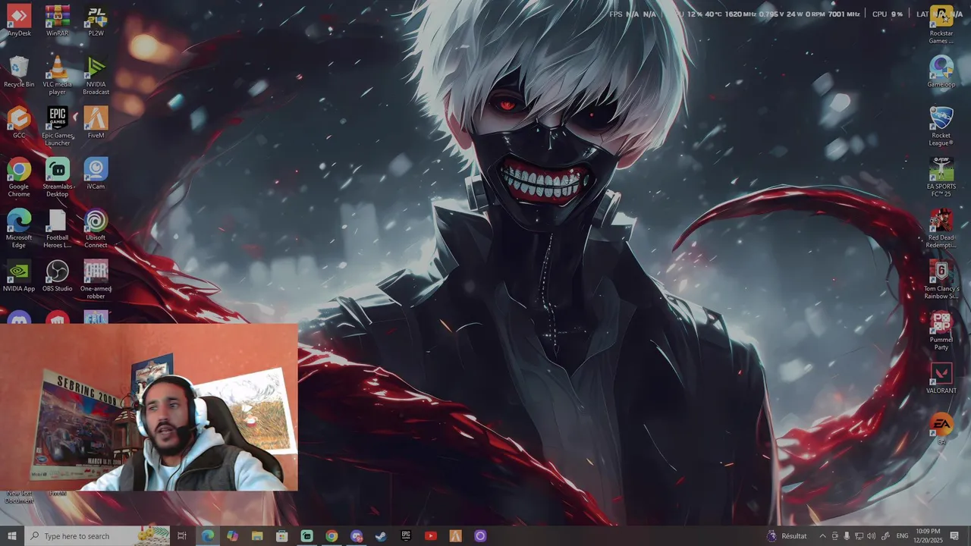Open Microsoft Copilot from the taskbar

coord(232,536)
